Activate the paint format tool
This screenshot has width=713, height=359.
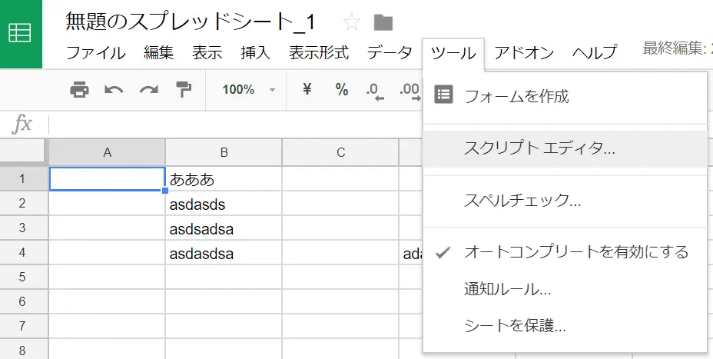click(x=184, y=90)
